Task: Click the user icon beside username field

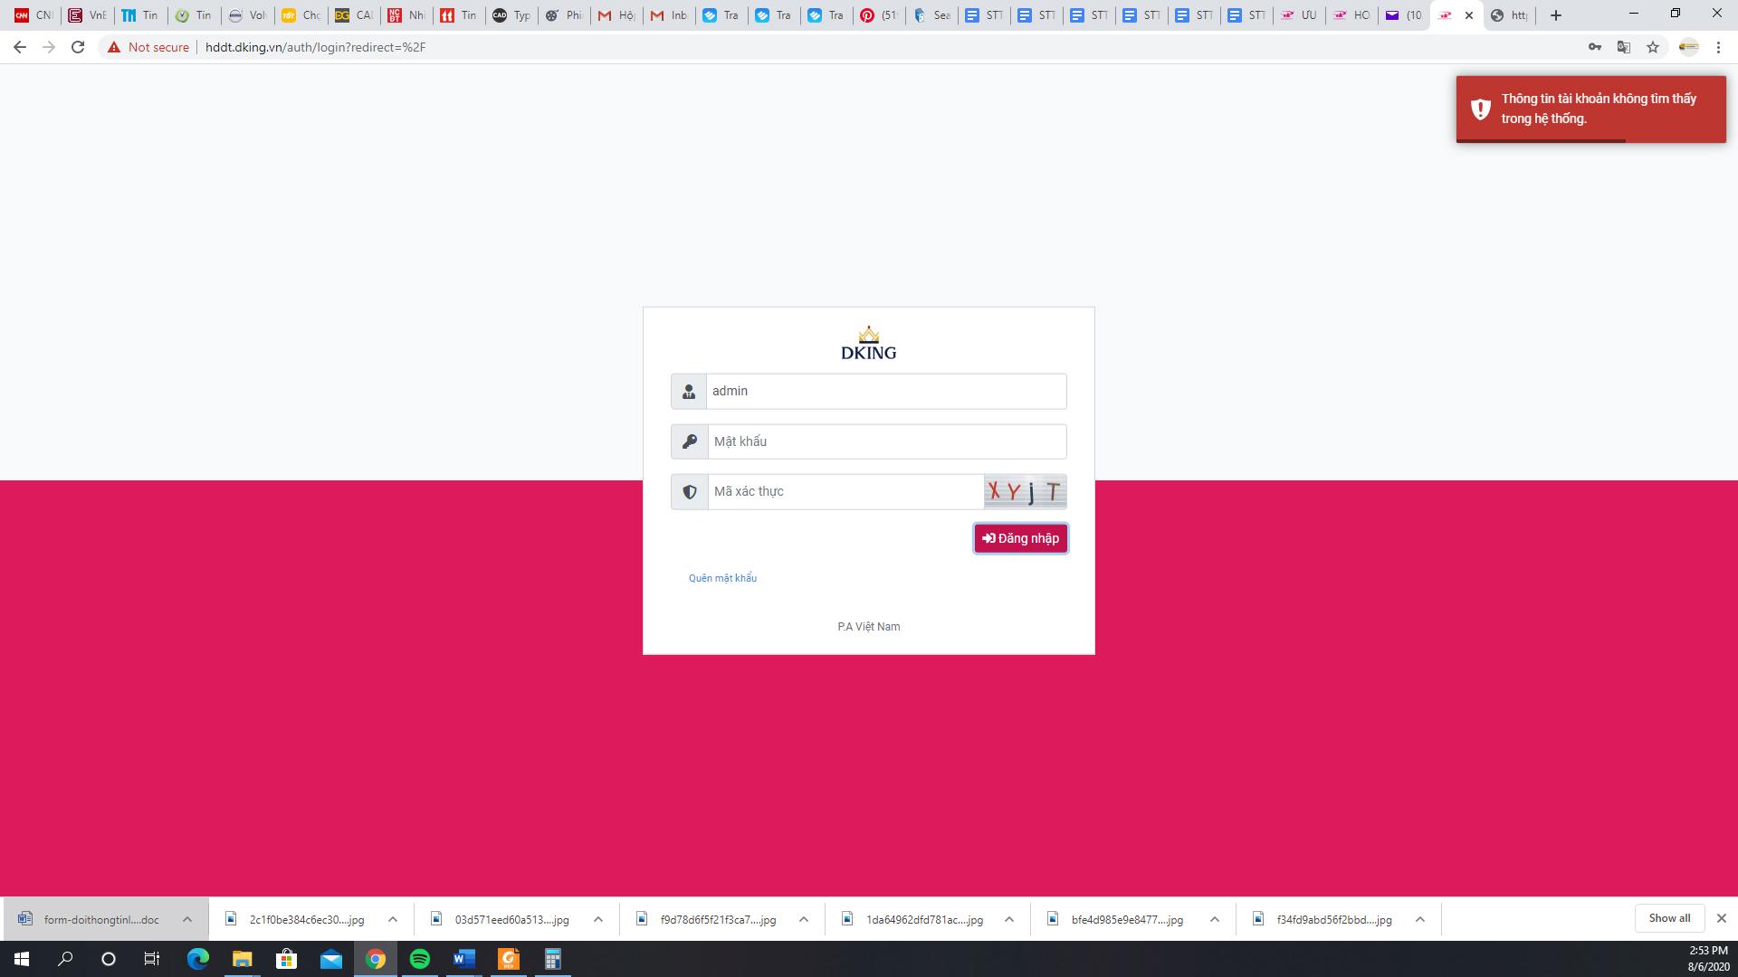Action: point(689,391)
